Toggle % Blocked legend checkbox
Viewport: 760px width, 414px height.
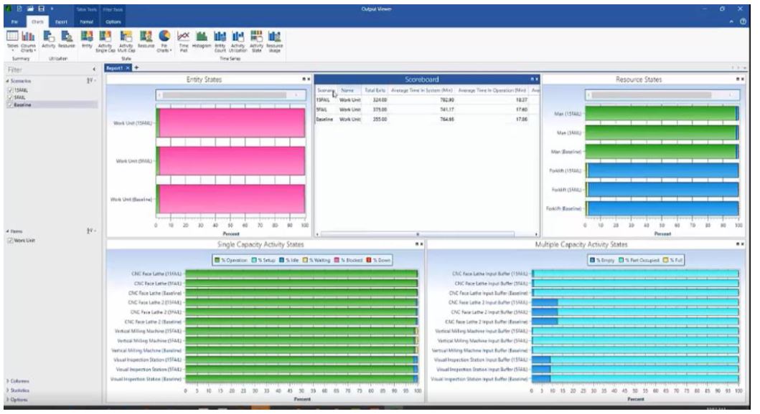(337, 260)
